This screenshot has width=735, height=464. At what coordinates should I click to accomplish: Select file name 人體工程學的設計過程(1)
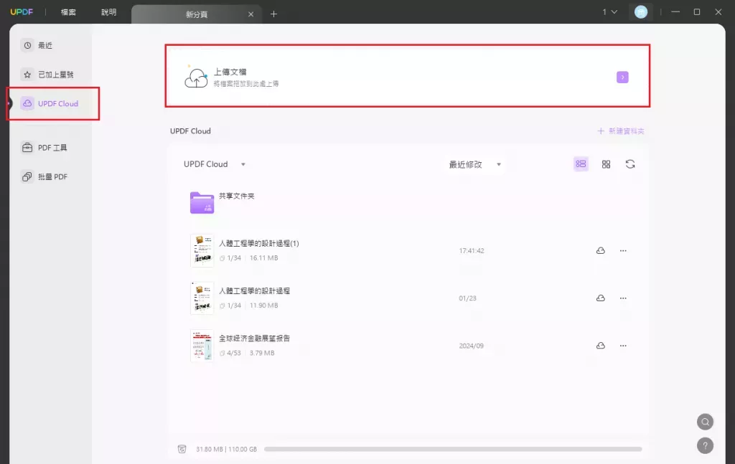[x=258, y=243]
